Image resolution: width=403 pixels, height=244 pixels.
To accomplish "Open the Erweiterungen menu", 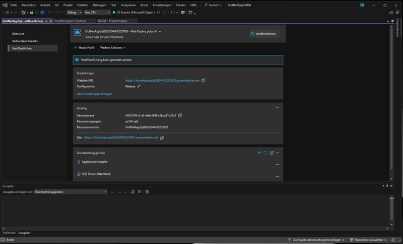I will coord(162,5).
